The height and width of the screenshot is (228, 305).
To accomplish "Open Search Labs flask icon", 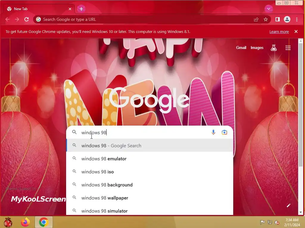I will click(274, 48).
